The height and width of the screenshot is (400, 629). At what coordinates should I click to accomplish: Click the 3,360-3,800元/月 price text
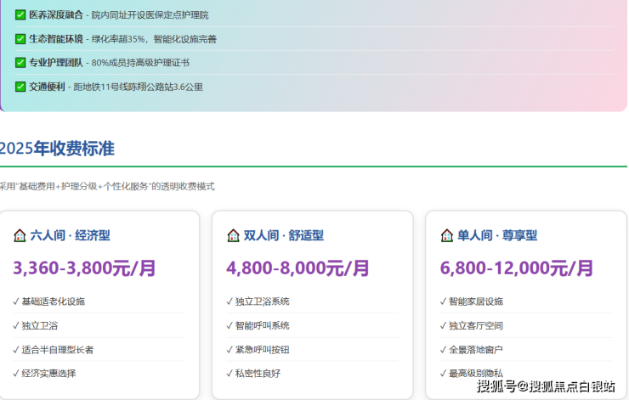click(x=84, y=268)
